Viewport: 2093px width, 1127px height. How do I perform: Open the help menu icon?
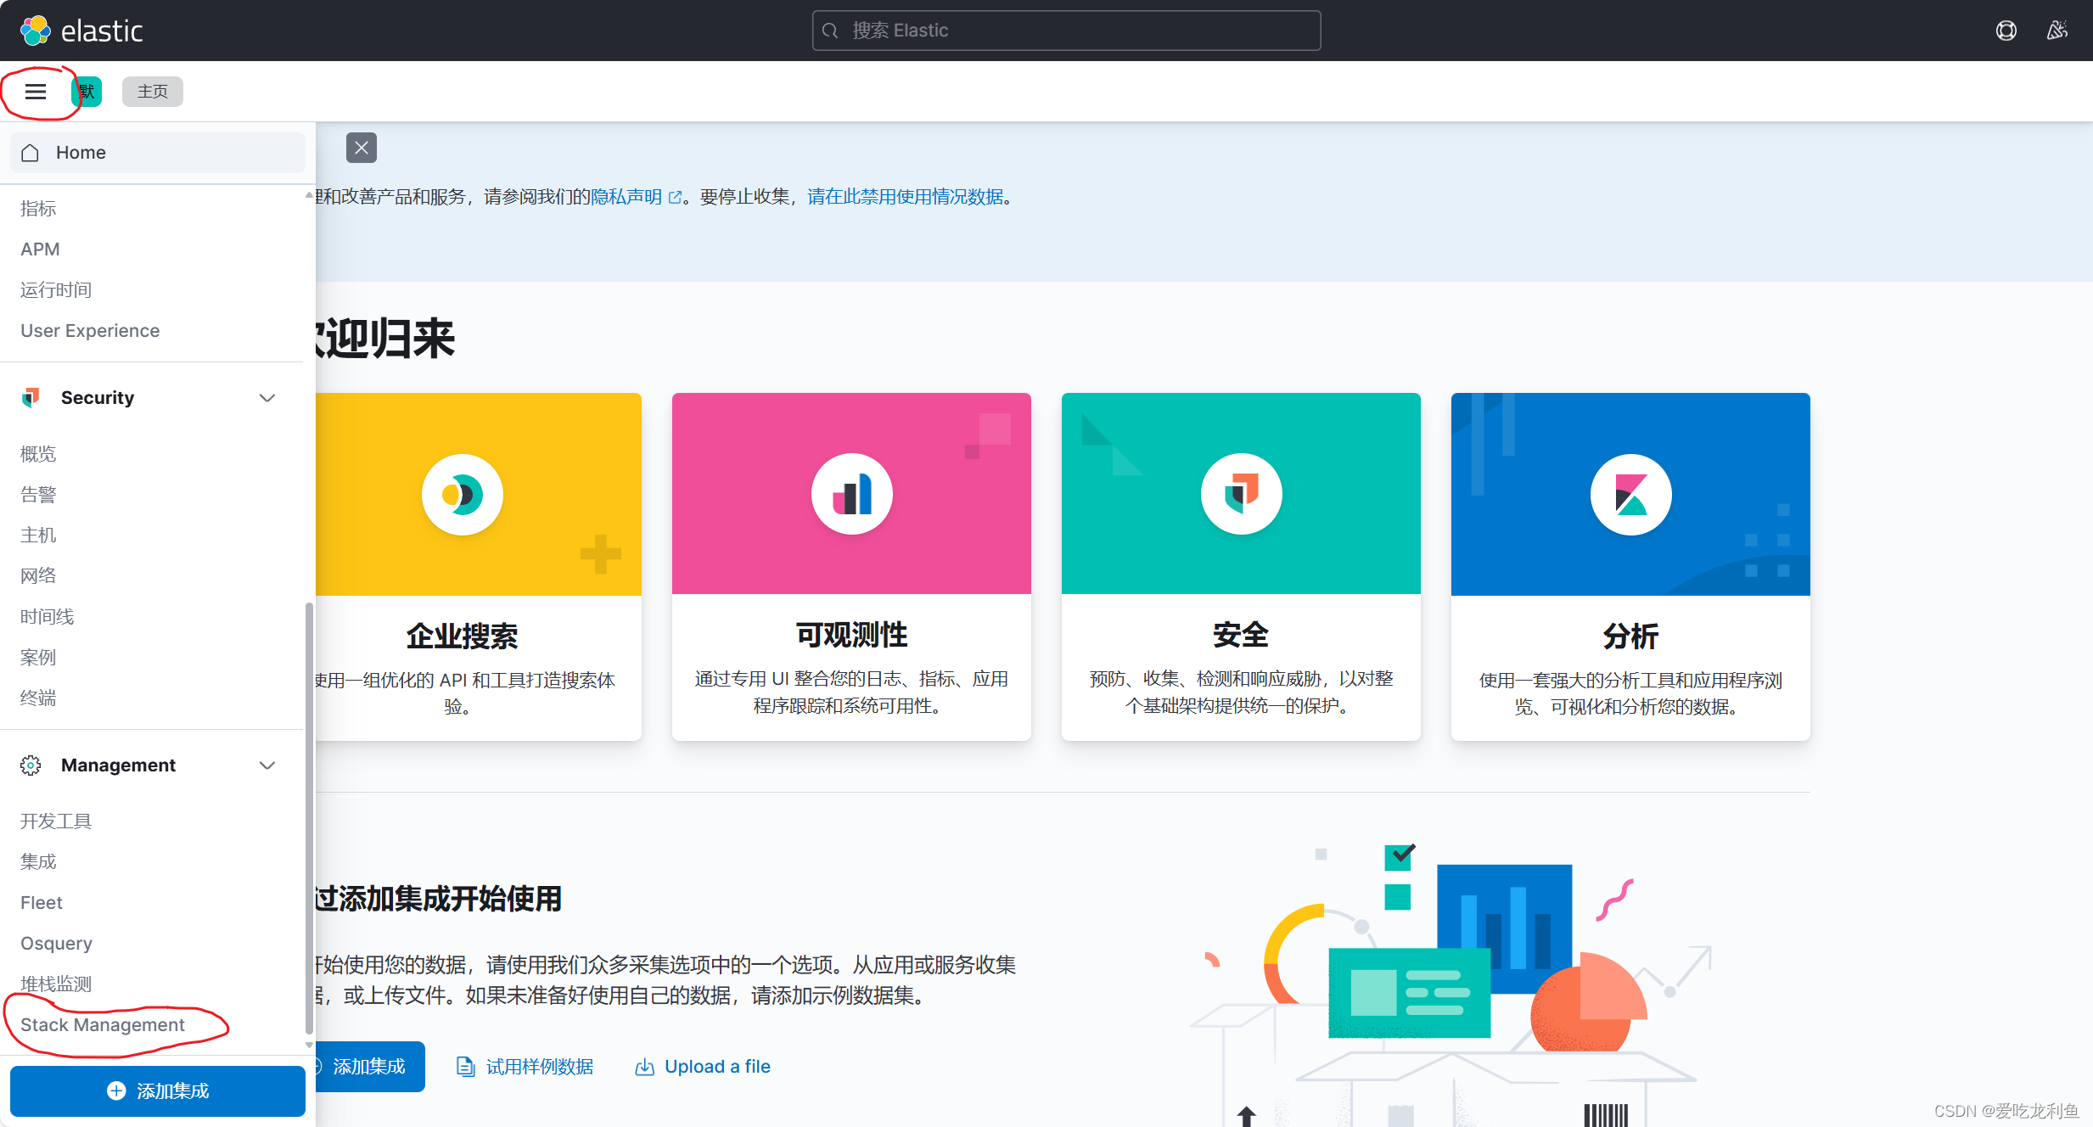[x=2006, y=31]
